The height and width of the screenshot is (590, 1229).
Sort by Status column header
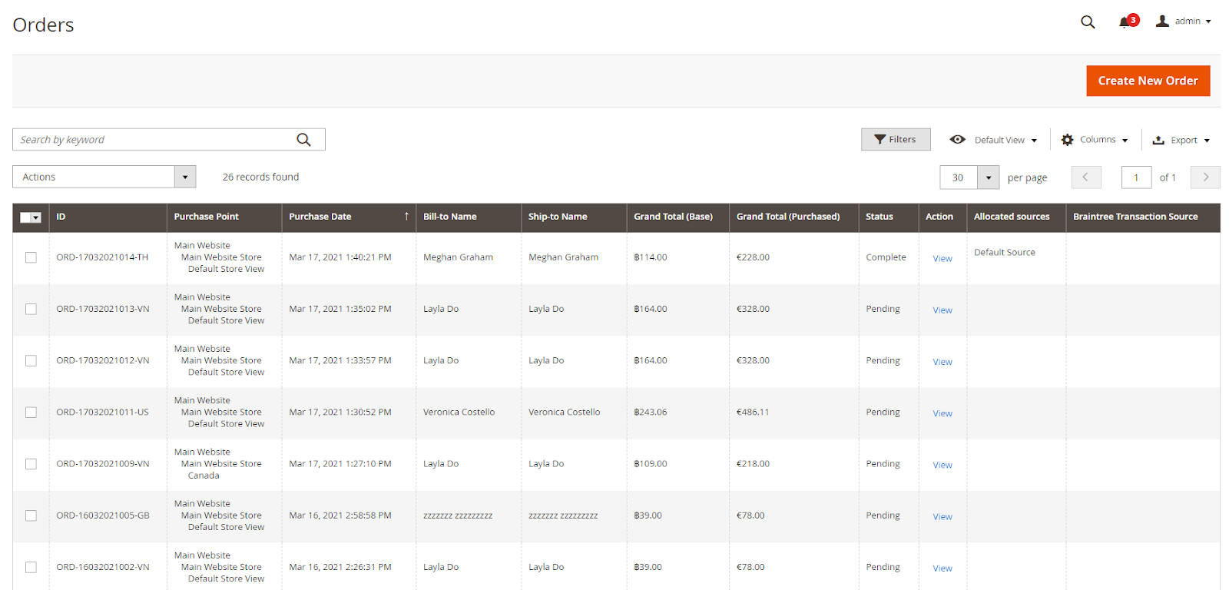[880, 217]
